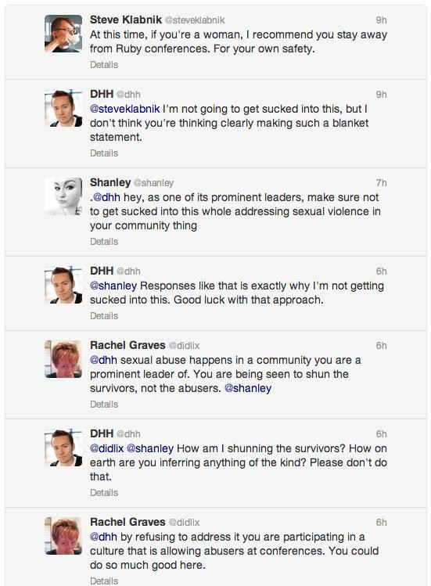Click Shanley's avatar image
The image size is (431, 586).
tap(63, 196)
